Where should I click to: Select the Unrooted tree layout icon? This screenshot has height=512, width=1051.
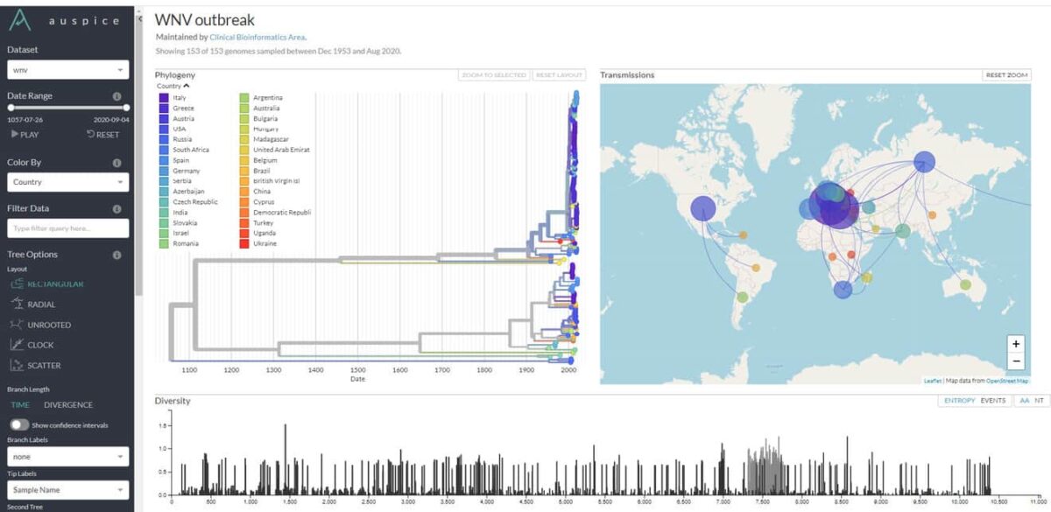coord(18,325)
